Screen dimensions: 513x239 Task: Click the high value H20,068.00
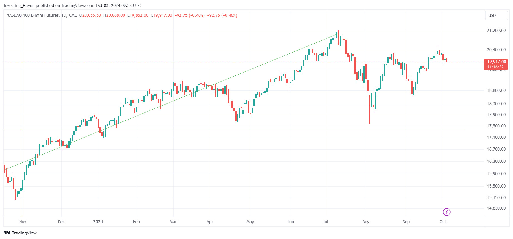point(114,15)
